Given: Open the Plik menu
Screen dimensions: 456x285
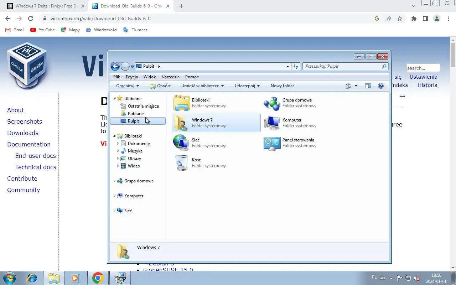Looking at the screenshot, I should (116, 77).
